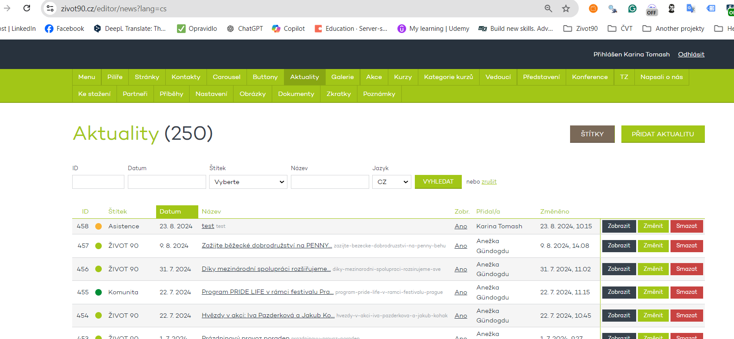
Task: Focus the Název search input field
Action: click(330, 182)
